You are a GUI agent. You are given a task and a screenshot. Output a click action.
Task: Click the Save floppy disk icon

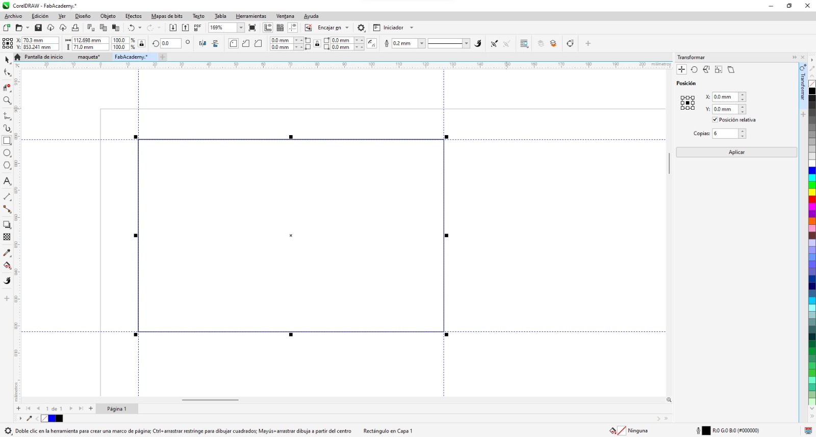(x=38, y=28)
